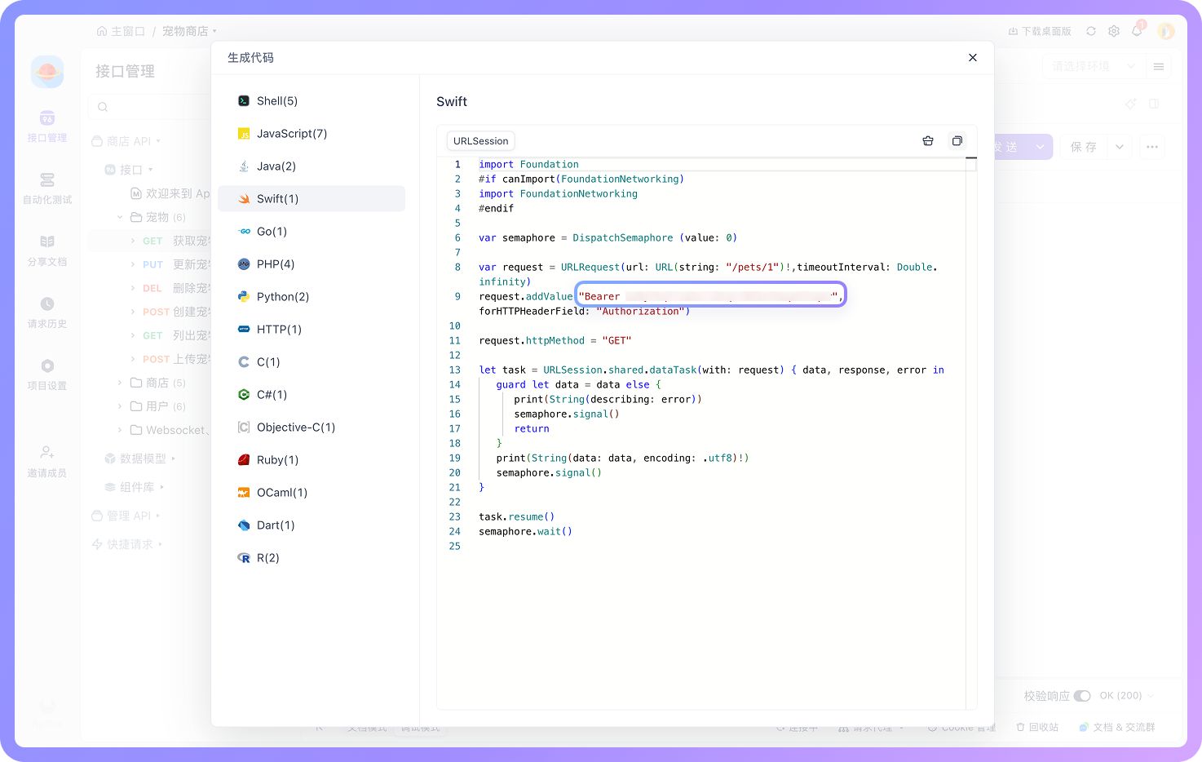Click inside the Swift code editor
The image size is (1202, 762).
coord(706,432)
